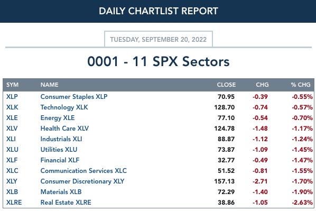Open the XLU symbol link
The width and height of the screenshot is (316, 211).
(x=12, y=150)
